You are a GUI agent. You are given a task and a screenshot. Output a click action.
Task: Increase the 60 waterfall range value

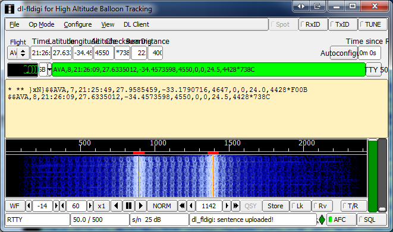point(90,206)
